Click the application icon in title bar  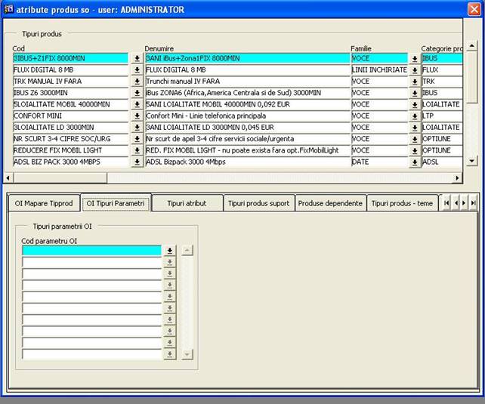pos(8,10)
